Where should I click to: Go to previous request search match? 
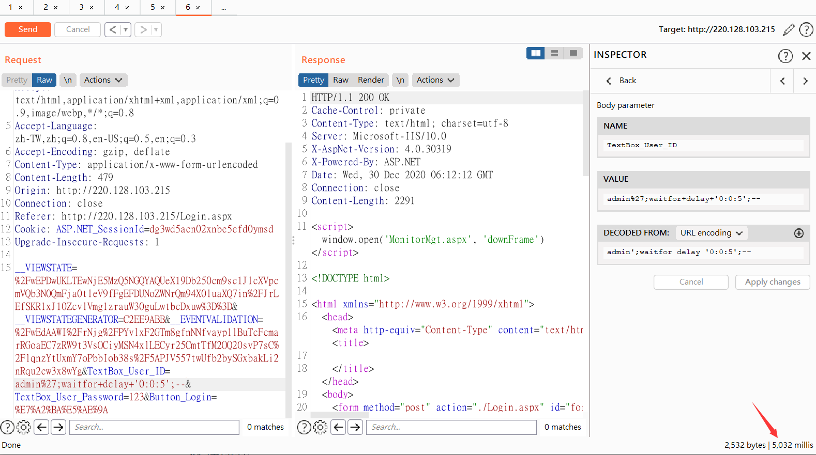click(42, 427)
